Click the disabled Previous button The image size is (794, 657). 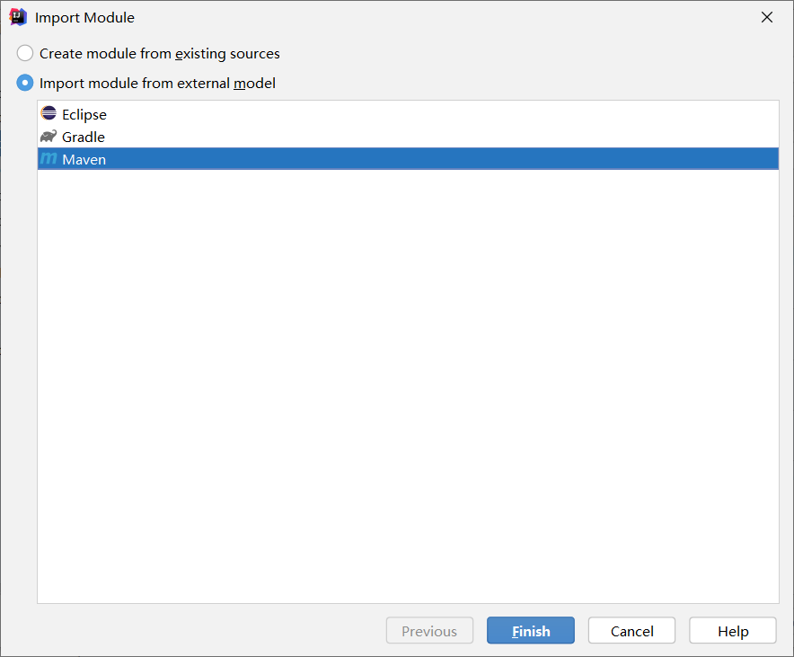coord(429,630)
